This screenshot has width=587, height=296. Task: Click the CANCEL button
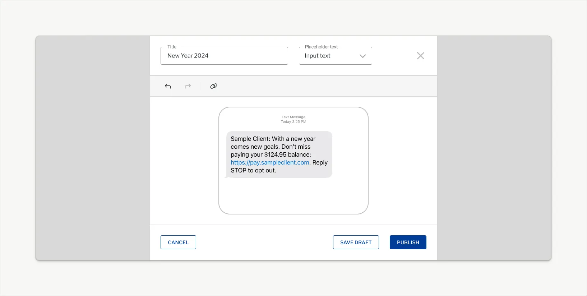[178, 242]
